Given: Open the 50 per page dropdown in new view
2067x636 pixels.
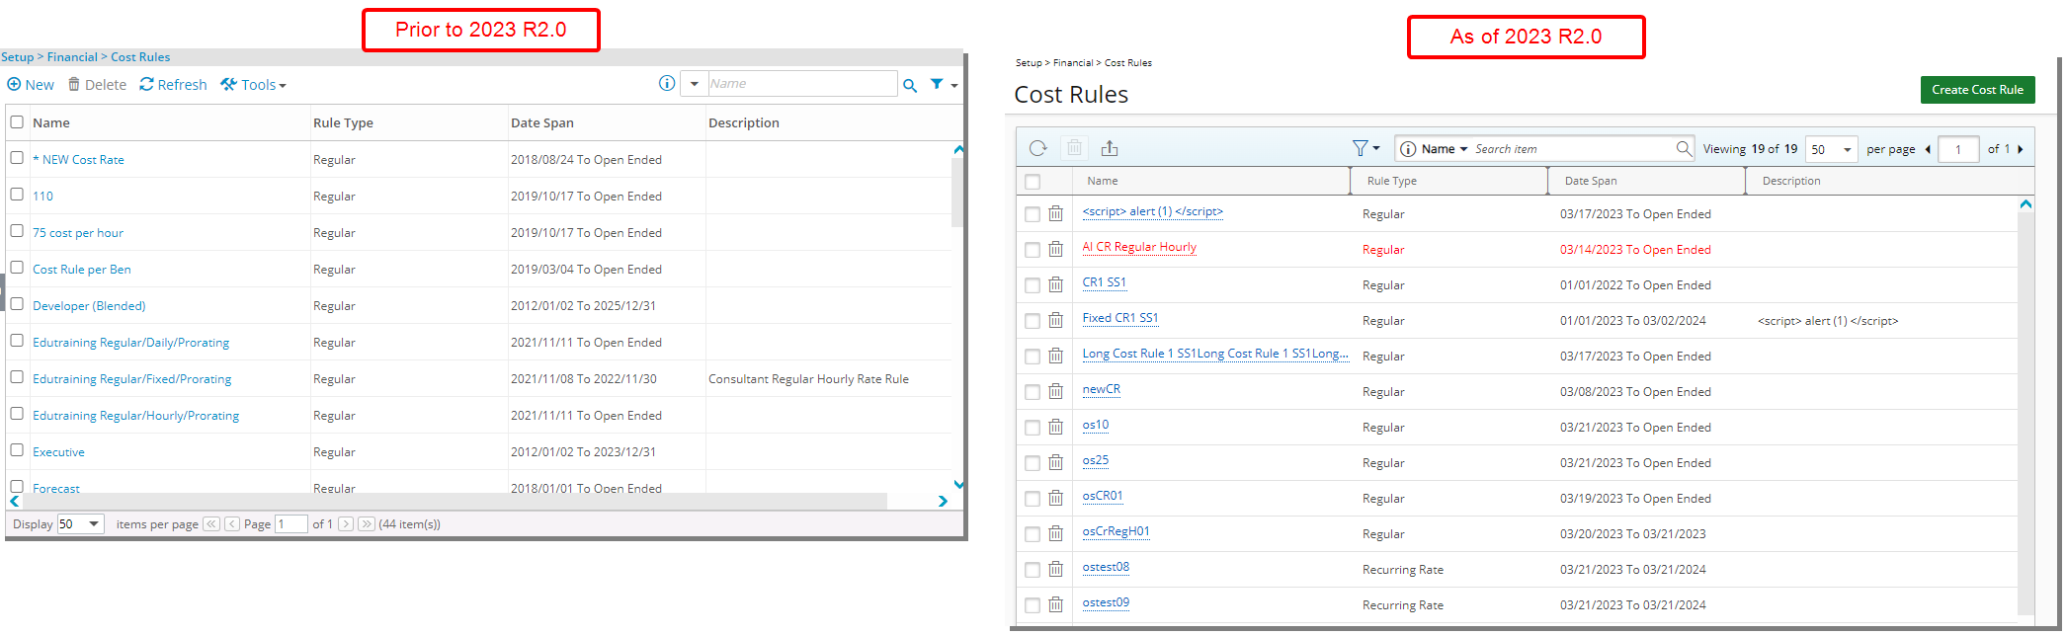Looking at the screenshot, I should click(1832, 149).
